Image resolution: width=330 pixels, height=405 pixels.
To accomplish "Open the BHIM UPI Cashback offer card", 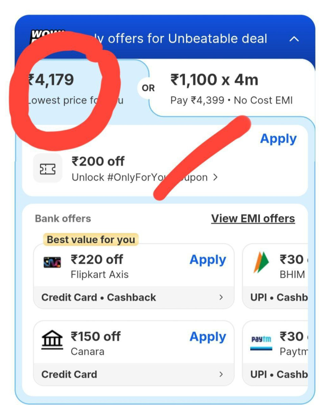I will tap(275, 276).
